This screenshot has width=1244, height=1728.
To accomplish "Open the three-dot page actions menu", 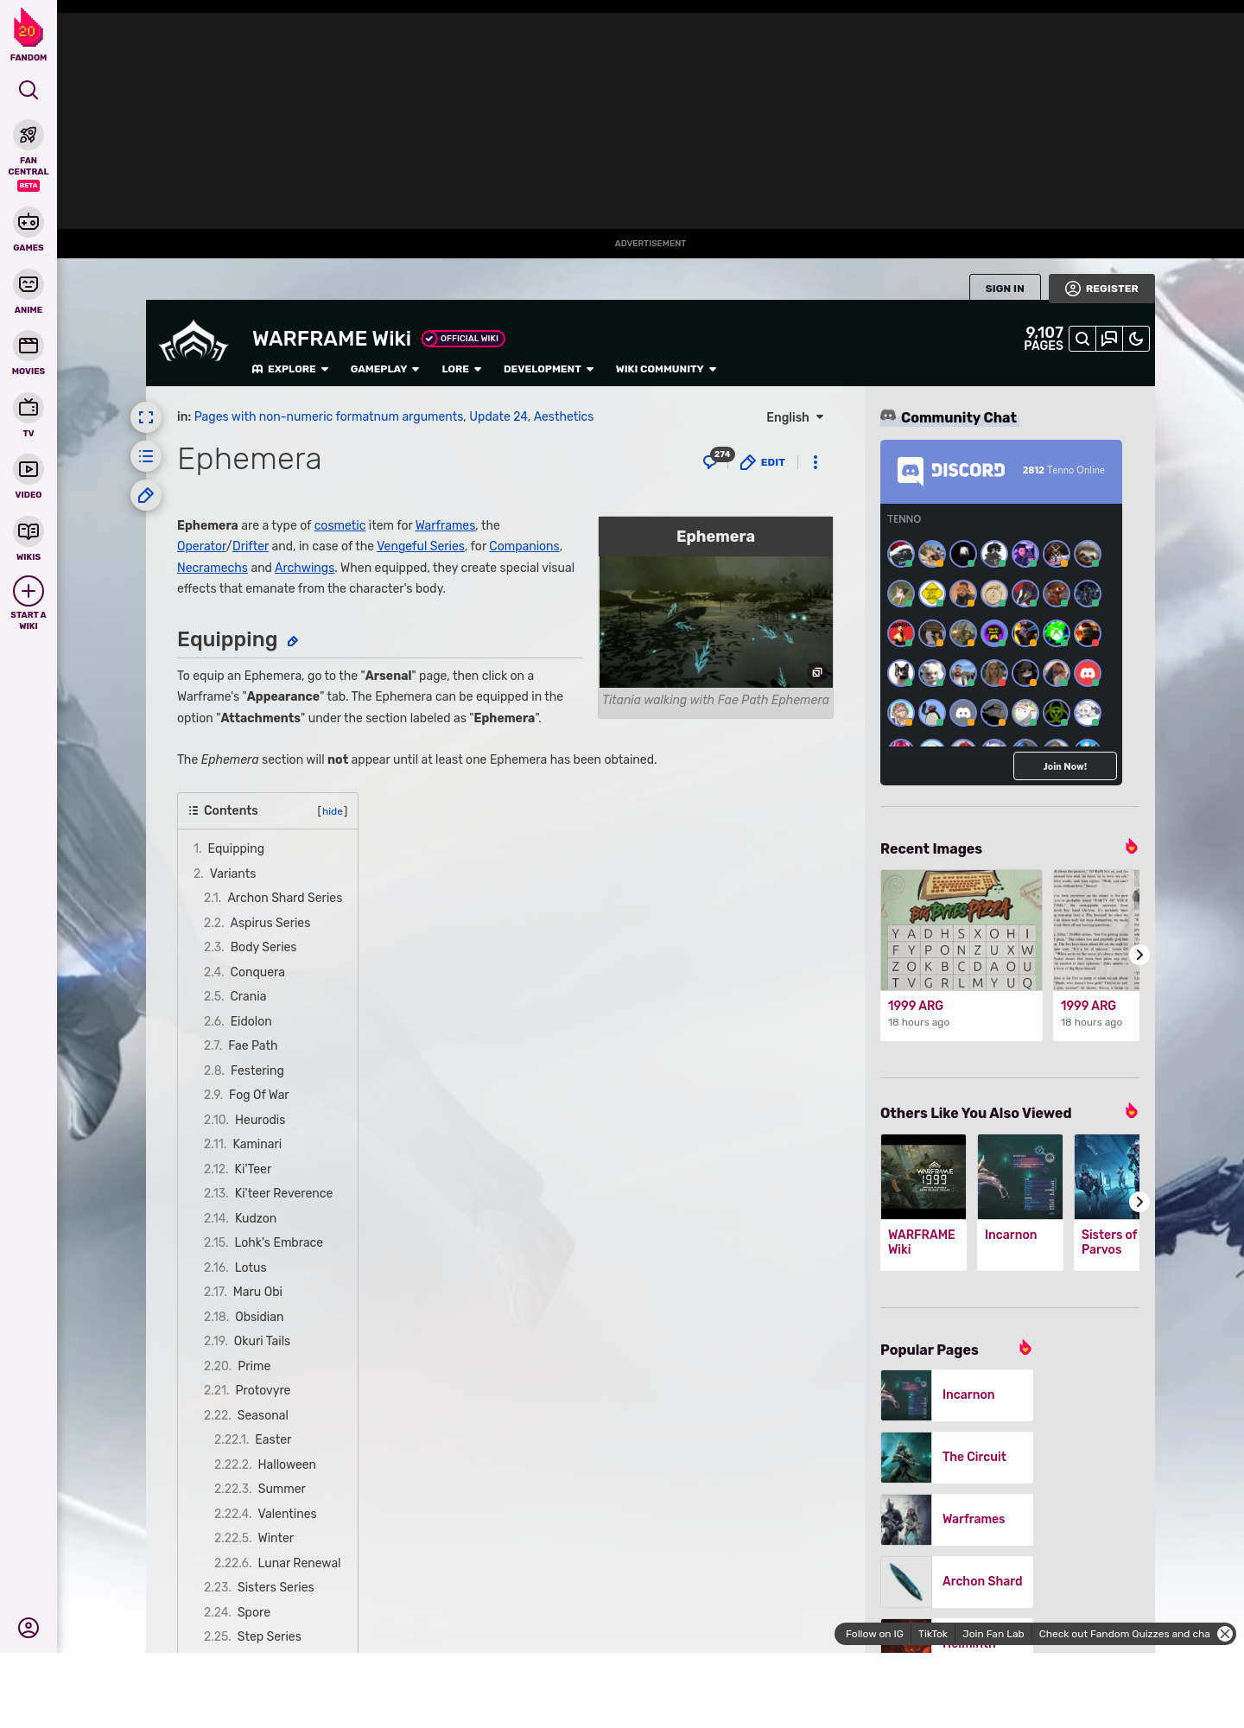I will pos(816,462).
